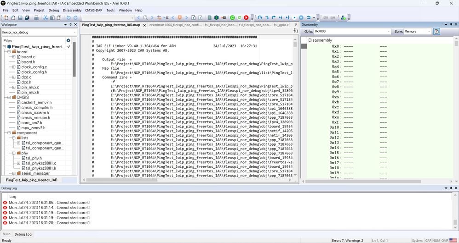Open the CMSIS-DAP menu
Viewport: 459px width, 243px height.
tap(94, 10)
